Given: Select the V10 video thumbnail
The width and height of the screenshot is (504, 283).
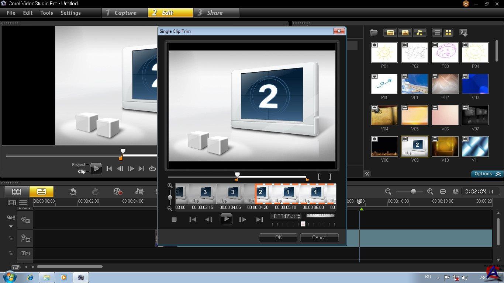Looking at the screenshot, I should click(x=445, y=147).
